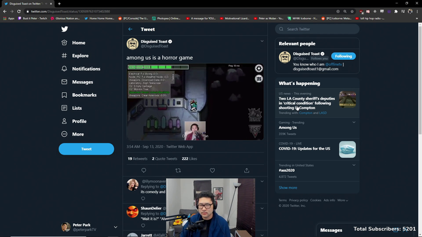The width and height of the screenshot is (422, 237).
Task: Open Chrome three-dot menu
Action: (417, 12)
